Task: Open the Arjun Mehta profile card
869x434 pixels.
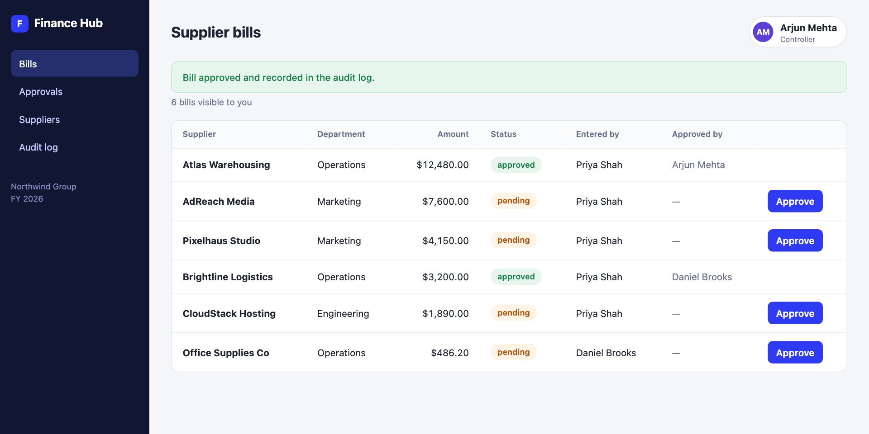Action: pyautogui.click(x=798, y=32)
